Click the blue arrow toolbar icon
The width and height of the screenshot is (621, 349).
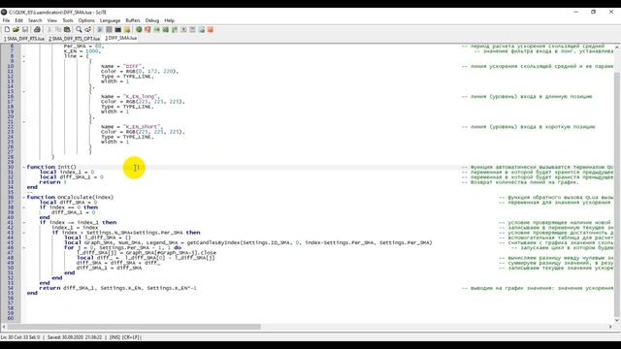pos(100,30)
